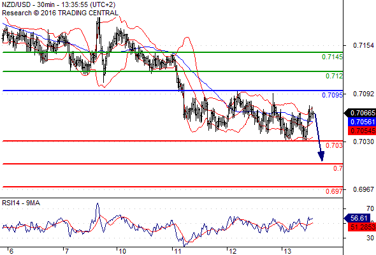The image size is (376, 255).
Task: Click the dark blue downward forecast arrow head
Action: pyautogui.click(x=321, y=156)
